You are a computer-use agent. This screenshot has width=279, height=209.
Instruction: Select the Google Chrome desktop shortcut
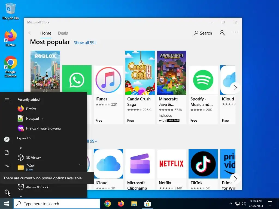click(11, 67)
